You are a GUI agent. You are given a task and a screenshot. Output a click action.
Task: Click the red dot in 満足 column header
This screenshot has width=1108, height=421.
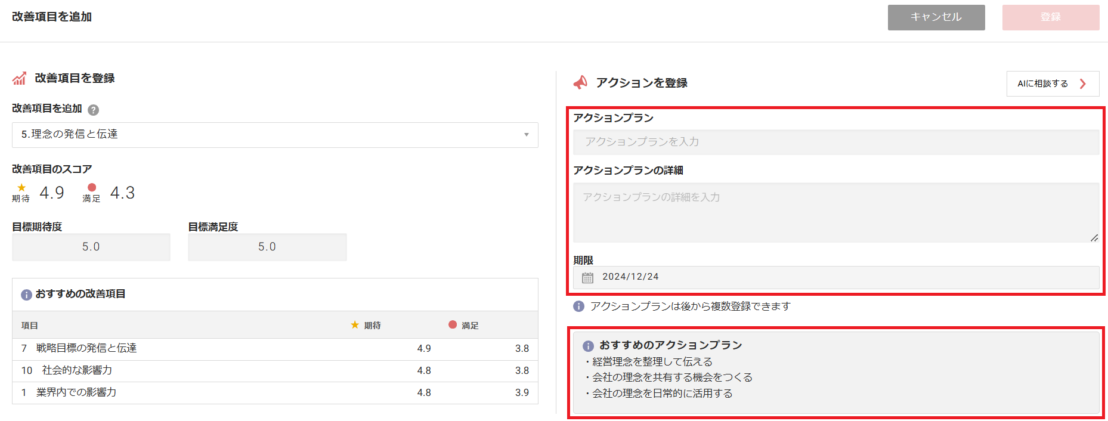(x=453, y=325)
